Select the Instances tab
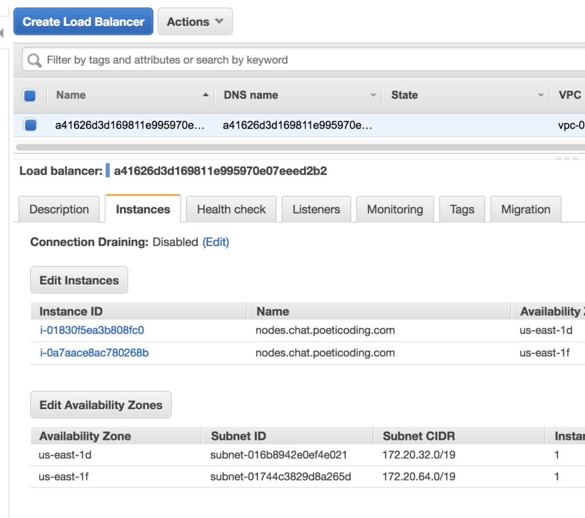 [143, 209]
